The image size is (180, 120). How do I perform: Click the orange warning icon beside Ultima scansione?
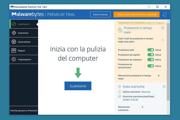[120, 92]
